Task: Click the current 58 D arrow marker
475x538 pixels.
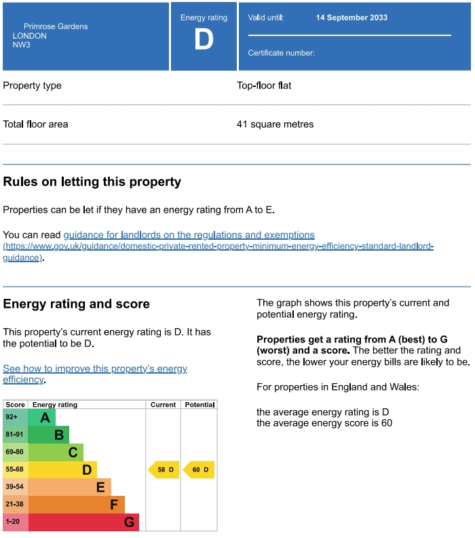Action: click(164, 469)
